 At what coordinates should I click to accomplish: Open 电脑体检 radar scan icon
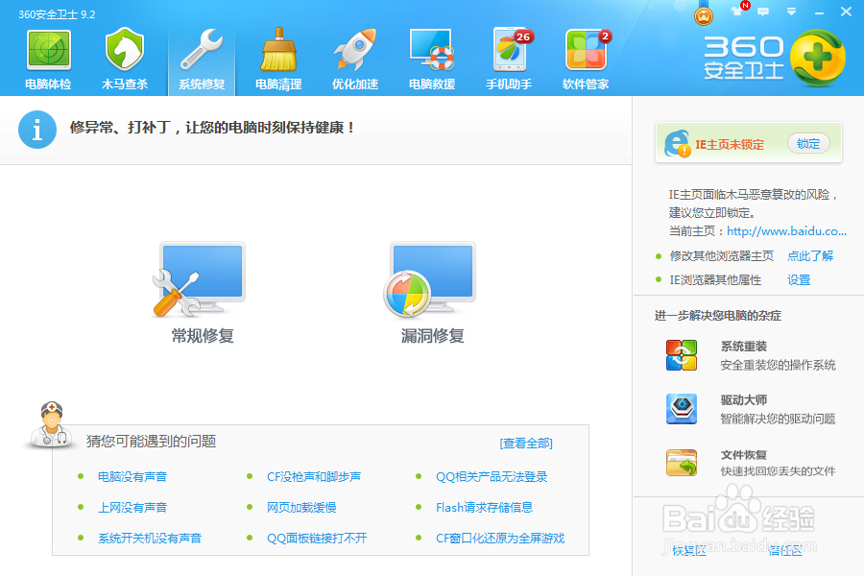[49, 50]
